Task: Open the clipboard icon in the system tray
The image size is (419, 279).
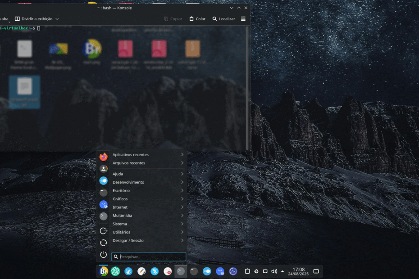Action: coord(247,271)
